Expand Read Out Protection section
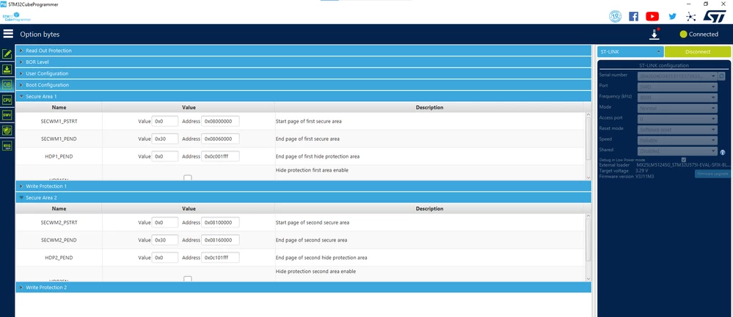This screenshot has height=317, width=733. [303, 51]
